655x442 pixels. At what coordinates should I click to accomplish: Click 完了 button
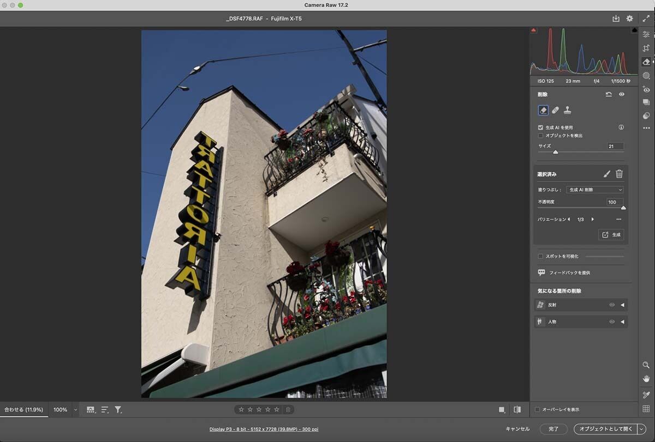553,429
